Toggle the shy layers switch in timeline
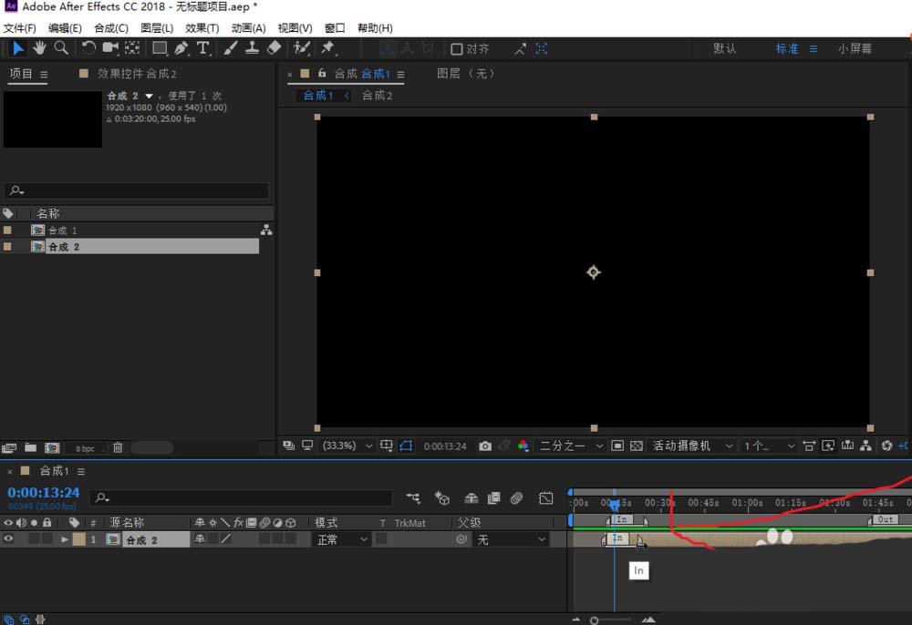The width and height of the screenshot is (912, 625). tap(472, 497)
